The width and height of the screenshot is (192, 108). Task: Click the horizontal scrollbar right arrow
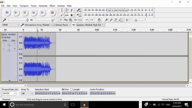187,85
